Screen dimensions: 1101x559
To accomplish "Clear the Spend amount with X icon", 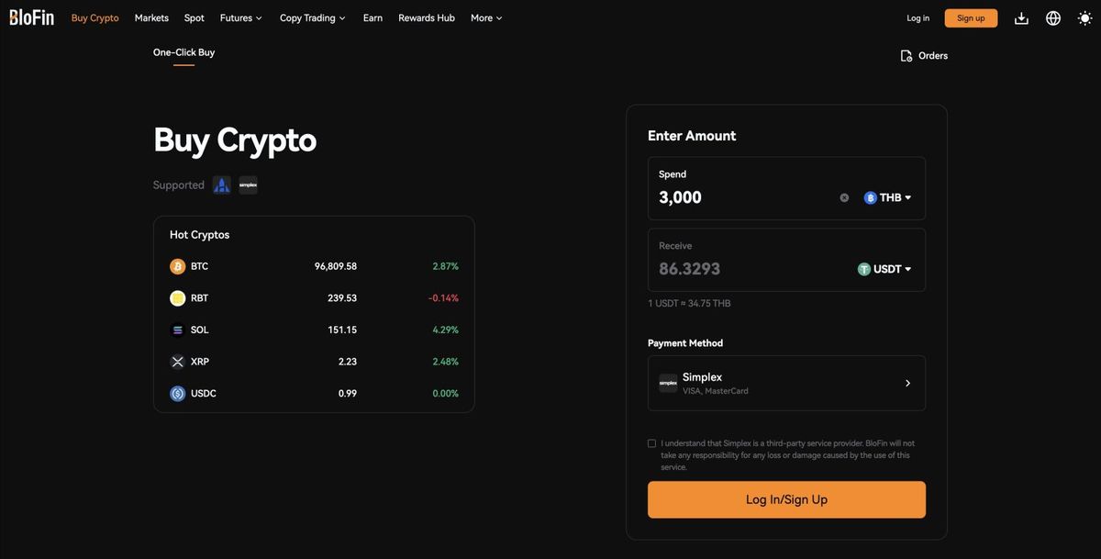I will pyautogui.click(x=844, y=197).
